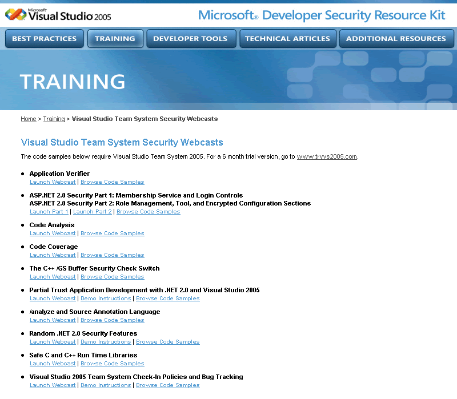Browse /analyze Source Annotation code samples

[113, 320]
